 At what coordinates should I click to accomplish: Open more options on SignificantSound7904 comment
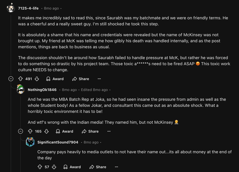pyautogui.click(x=116, y=167)
